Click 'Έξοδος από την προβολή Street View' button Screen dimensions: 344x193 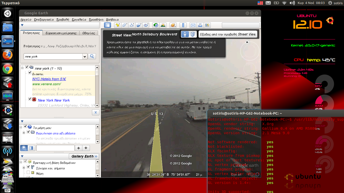tap(228, 34)
